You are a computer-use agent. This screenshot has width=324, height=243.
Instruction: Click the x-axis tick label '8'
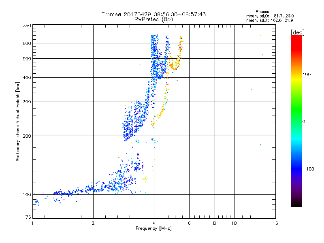tap(215, 223)
